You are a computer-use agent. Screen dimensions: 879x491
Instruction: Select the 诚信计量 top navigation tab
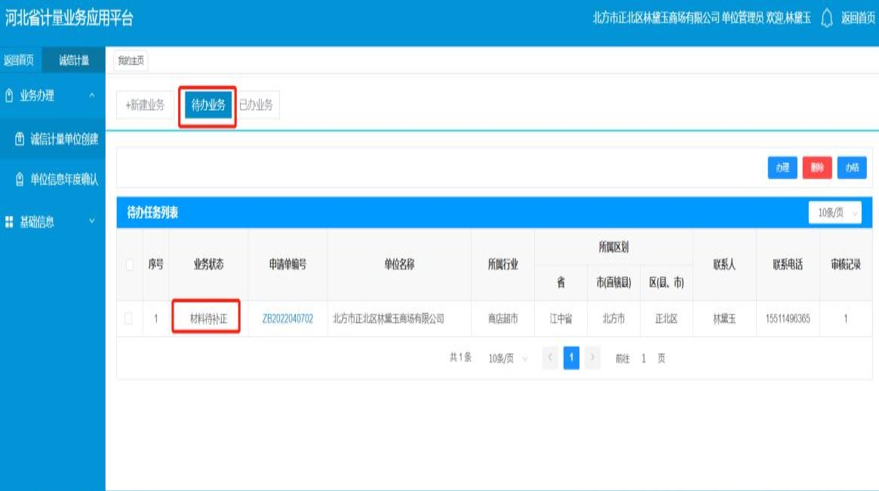pyautogui.click(x=74, y=61)
